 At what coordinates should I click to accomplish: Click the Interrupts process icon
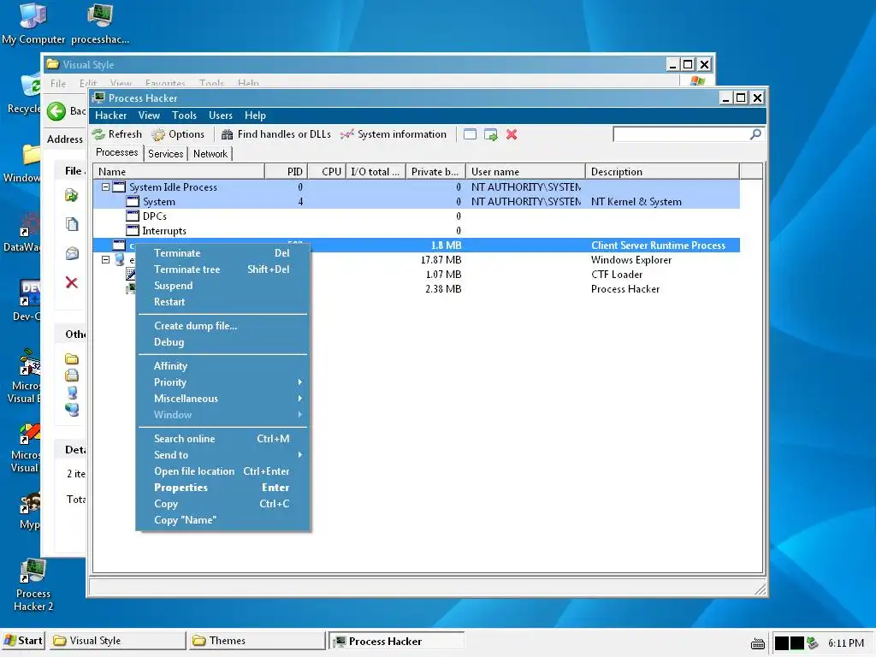(133, 231)
